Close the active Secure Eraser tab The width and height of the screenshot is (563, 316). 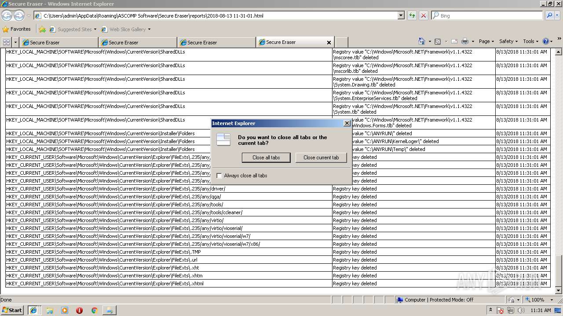coord(329,43)
